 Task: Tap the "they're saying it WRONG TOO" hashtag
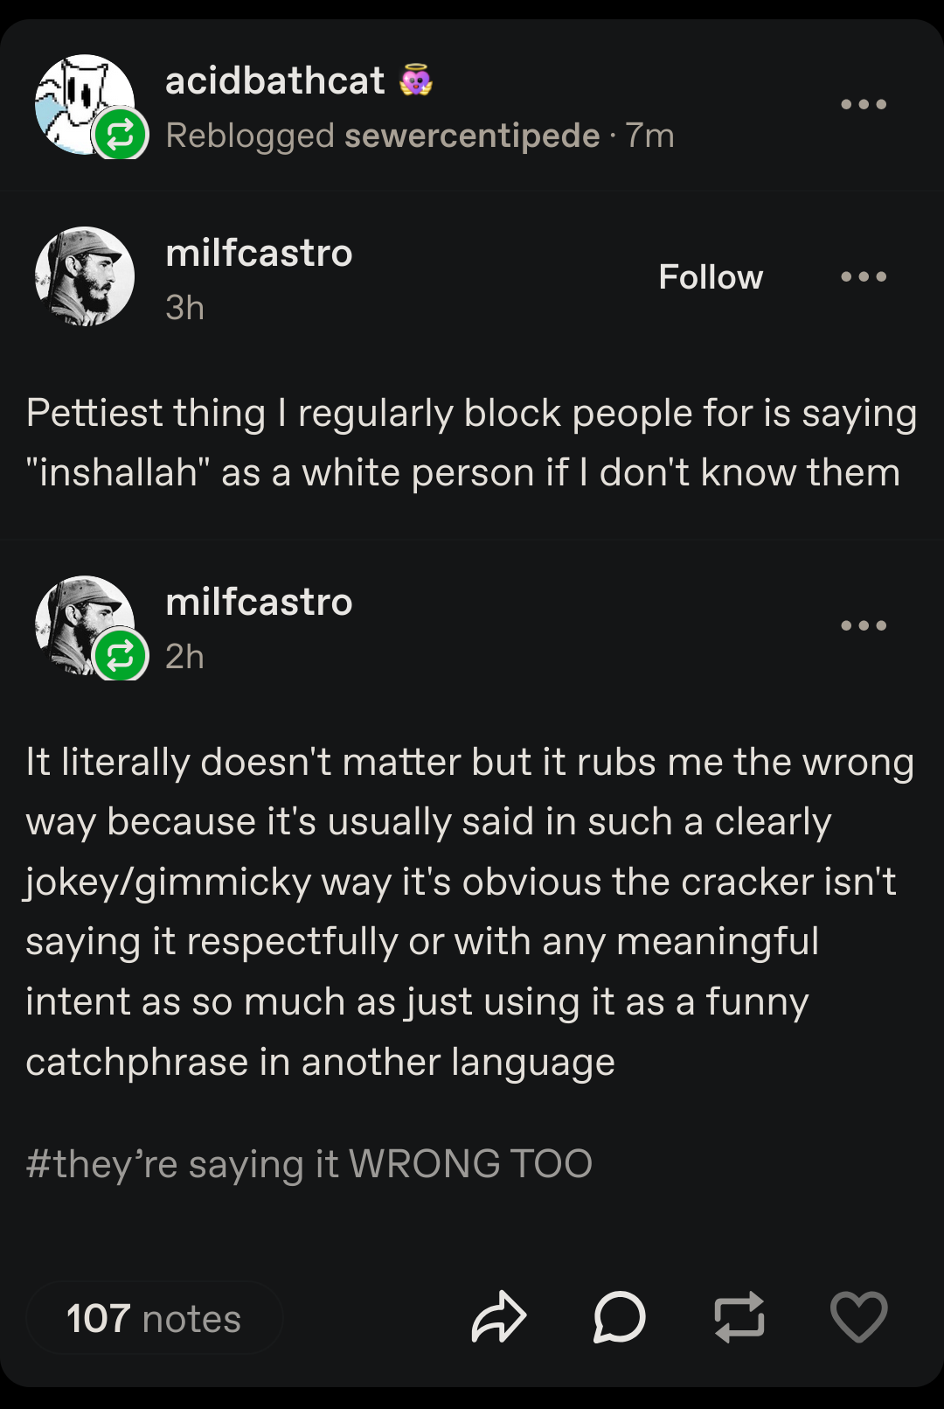[309, 1164]
